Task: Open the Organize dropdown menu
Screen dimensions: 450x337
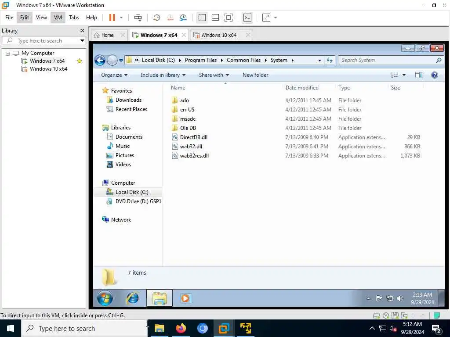Action: (114, 75)
